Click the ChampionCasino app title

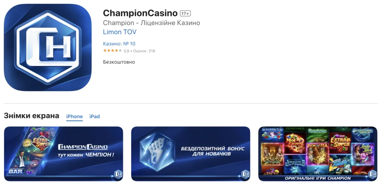tap(140, 13)
